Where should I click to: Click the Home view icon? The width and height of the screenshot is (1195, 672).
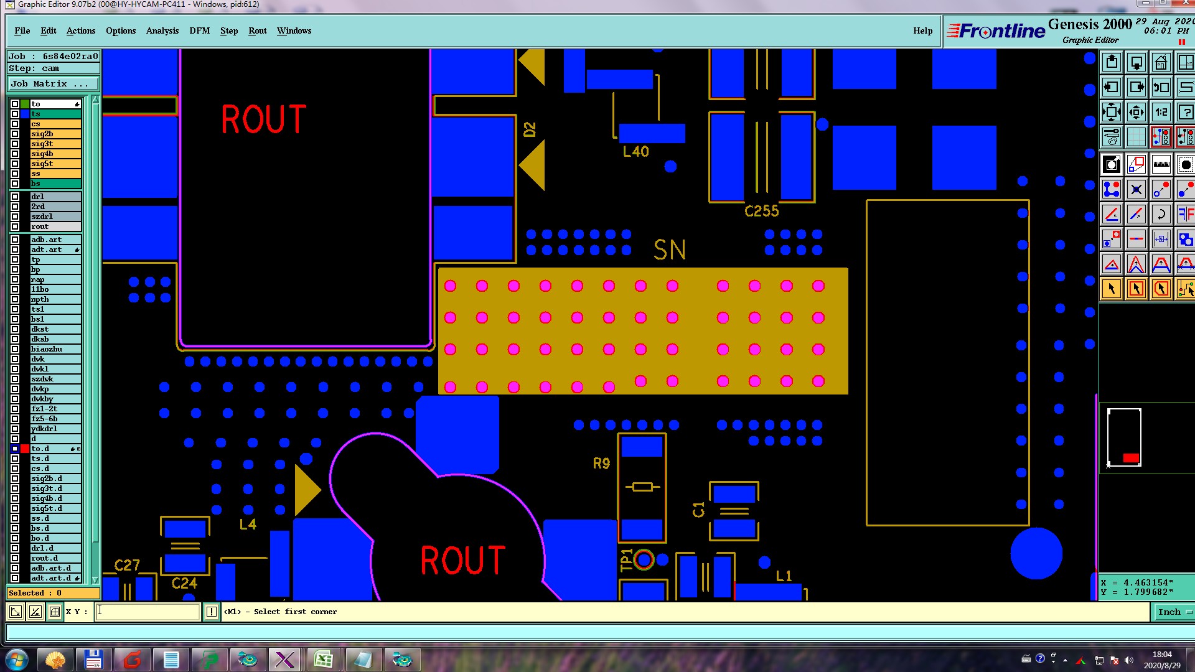click(1161, 63)
